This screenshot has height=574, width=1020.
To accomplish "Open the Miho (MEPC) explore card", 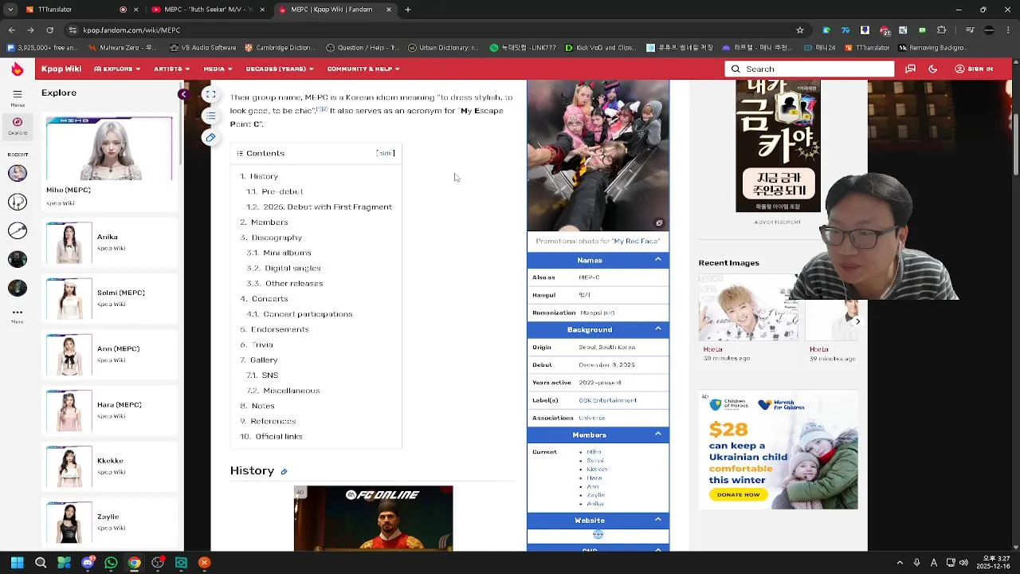I will click(109, 162).
